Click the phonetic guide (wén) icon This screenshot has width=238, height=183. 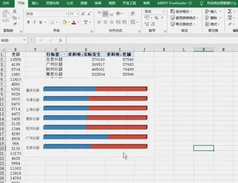[86, 22]
